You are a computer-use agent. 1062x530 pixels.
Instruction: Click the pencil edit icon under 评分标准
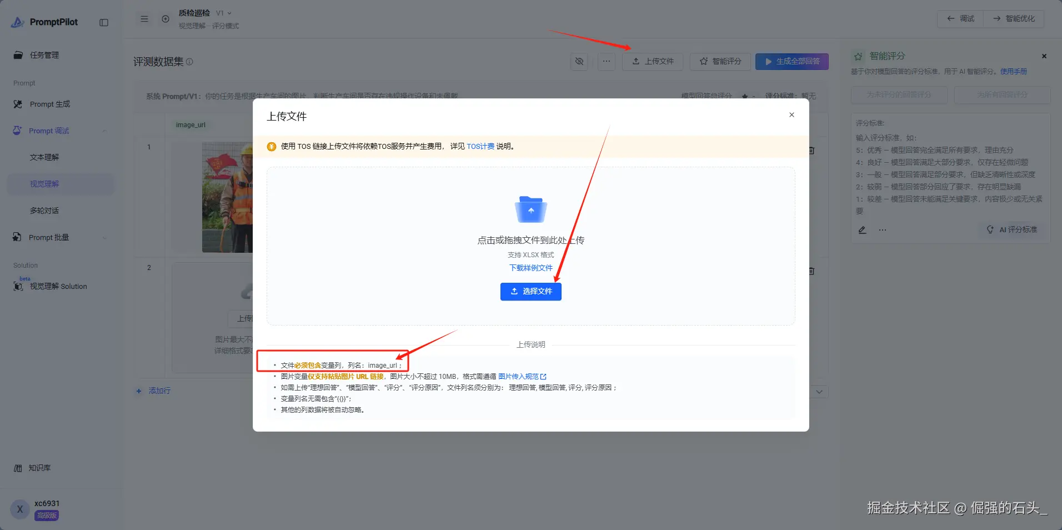click(862, 229)
